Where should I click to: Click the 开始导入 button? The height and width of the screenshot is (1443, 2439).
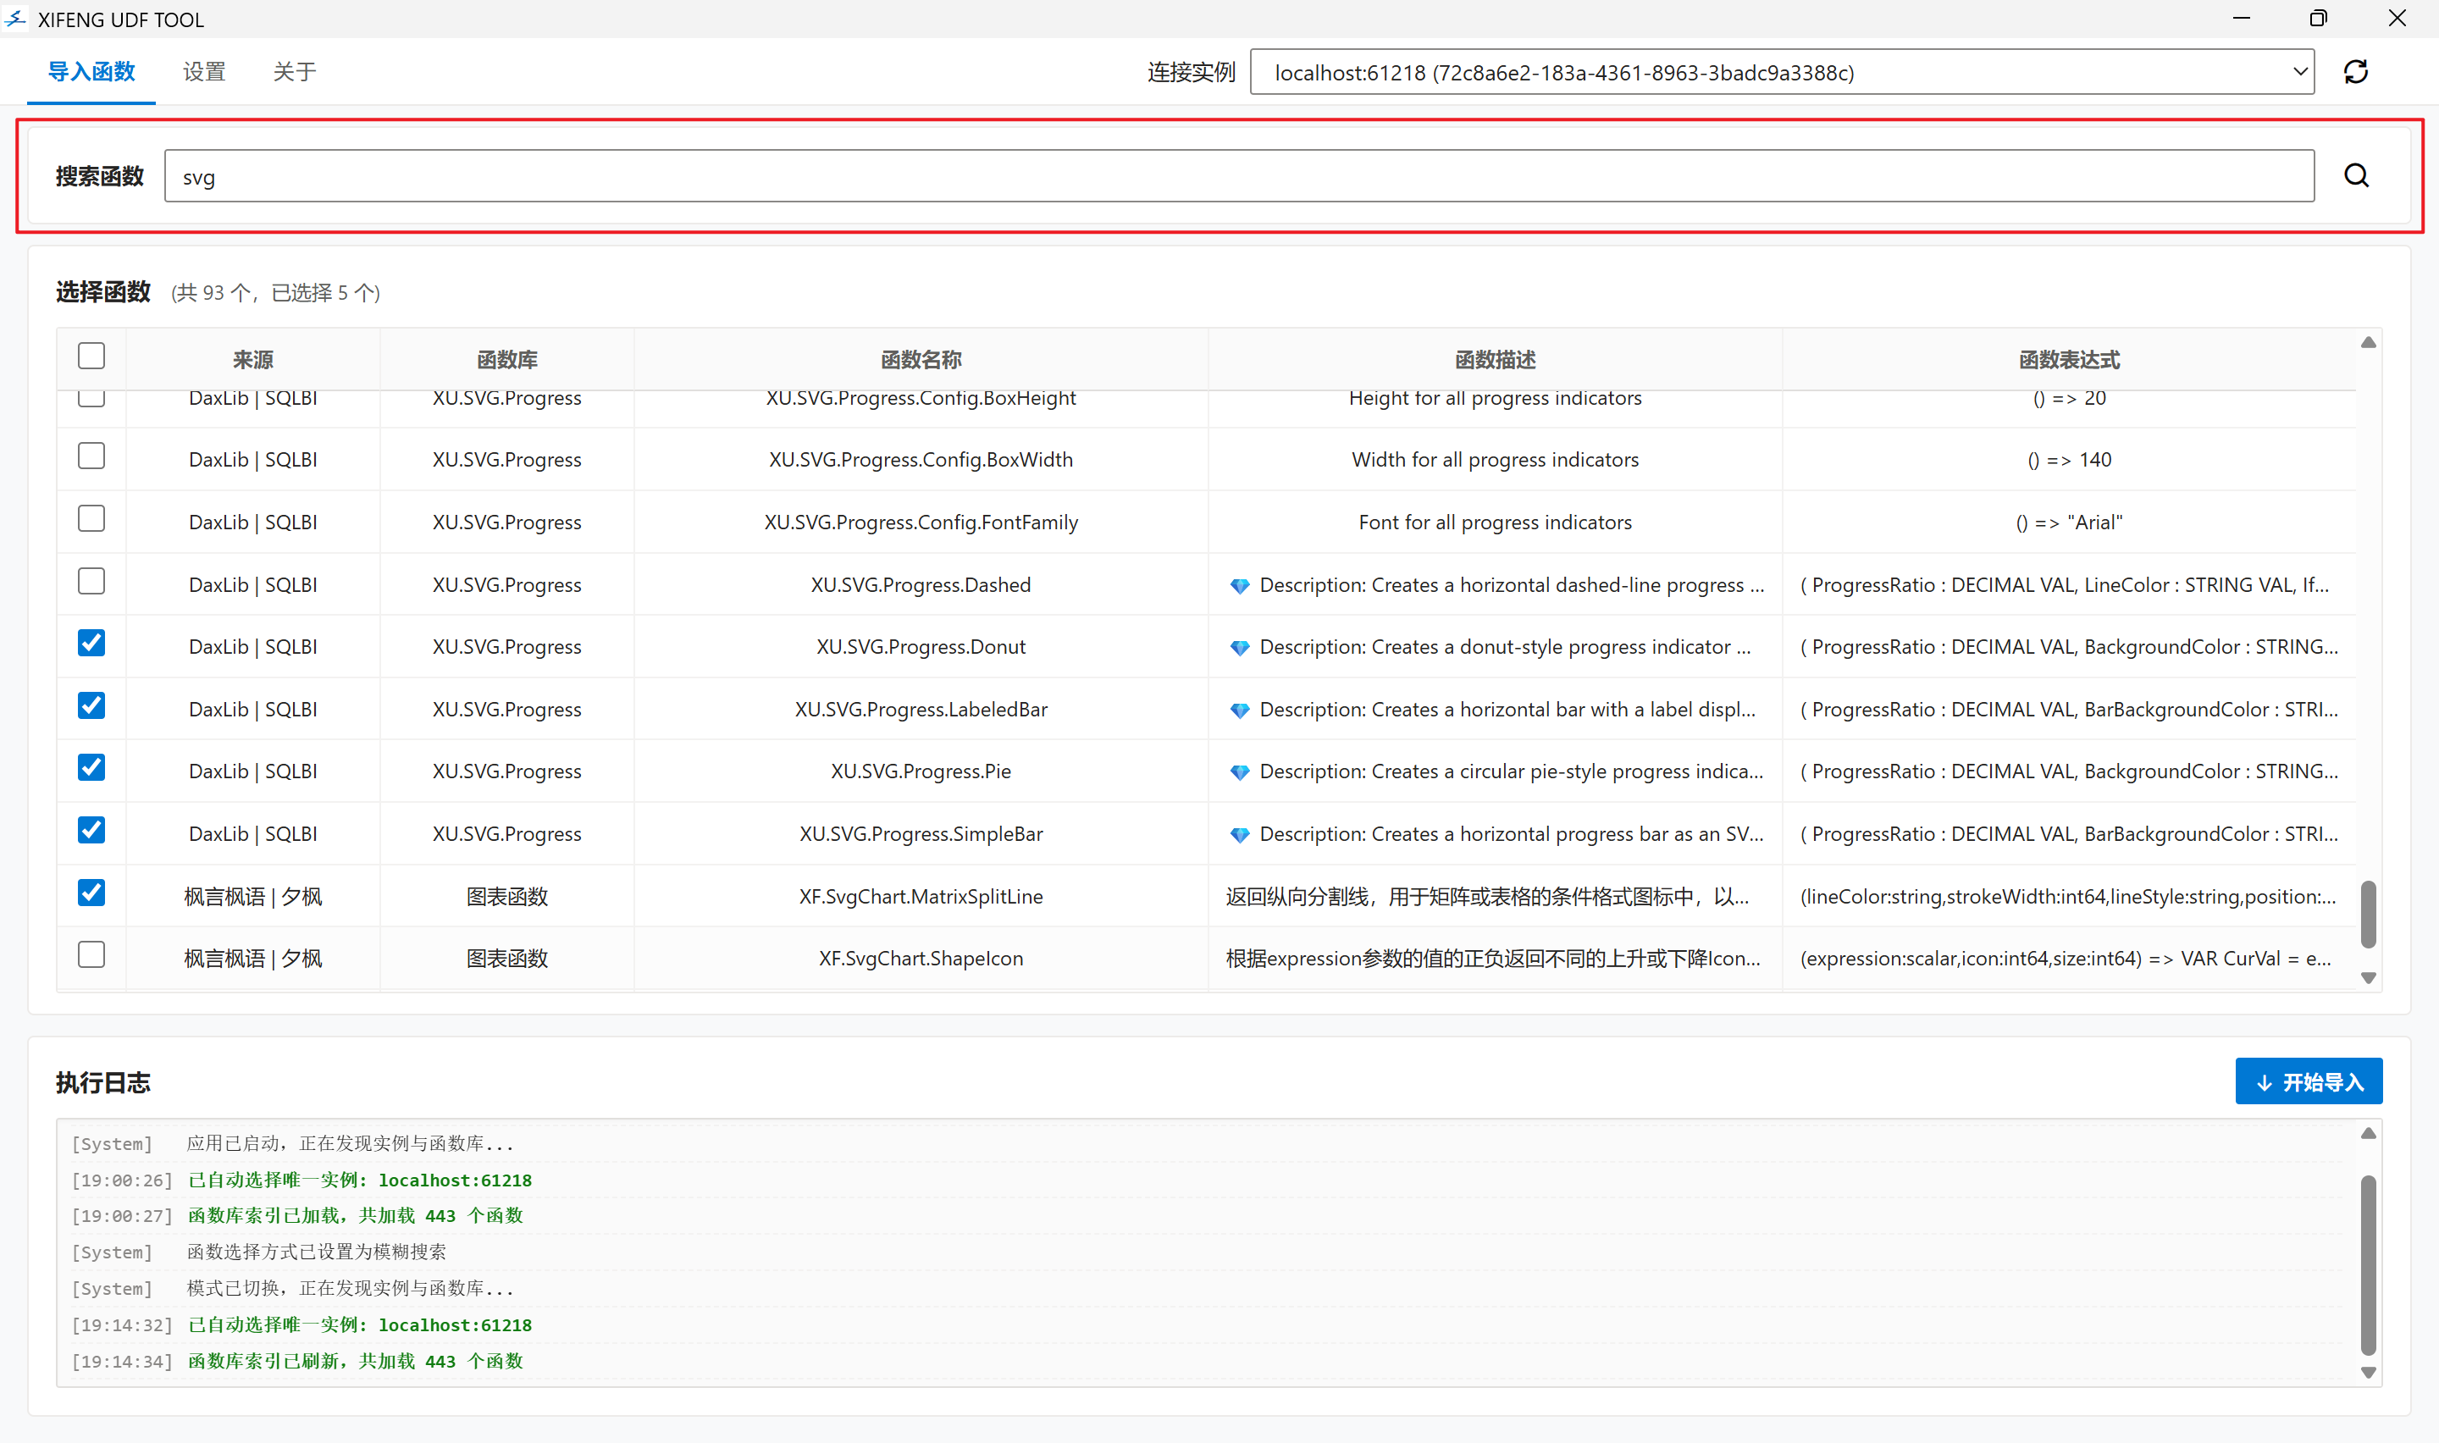(2308, 1081)
